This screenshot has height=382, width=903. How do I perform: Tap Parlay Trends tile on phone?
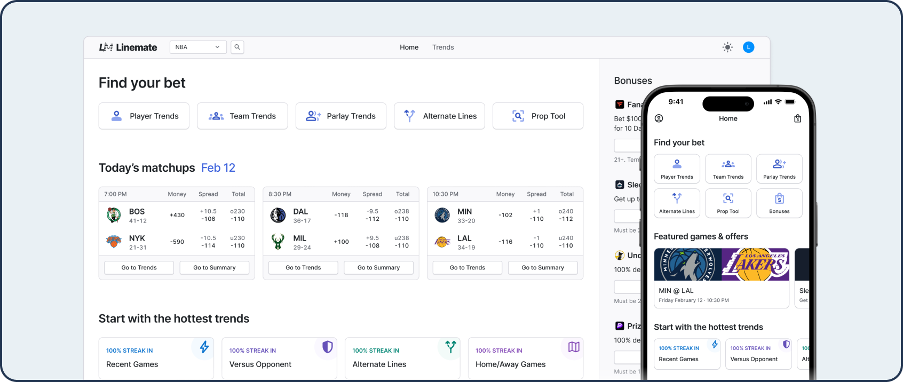click(x=779, y=169)
